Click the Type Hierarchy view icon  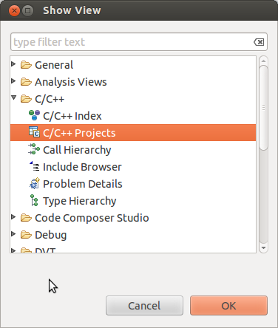34,200
